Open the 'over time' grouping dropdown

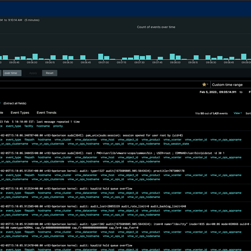[12, 73]
